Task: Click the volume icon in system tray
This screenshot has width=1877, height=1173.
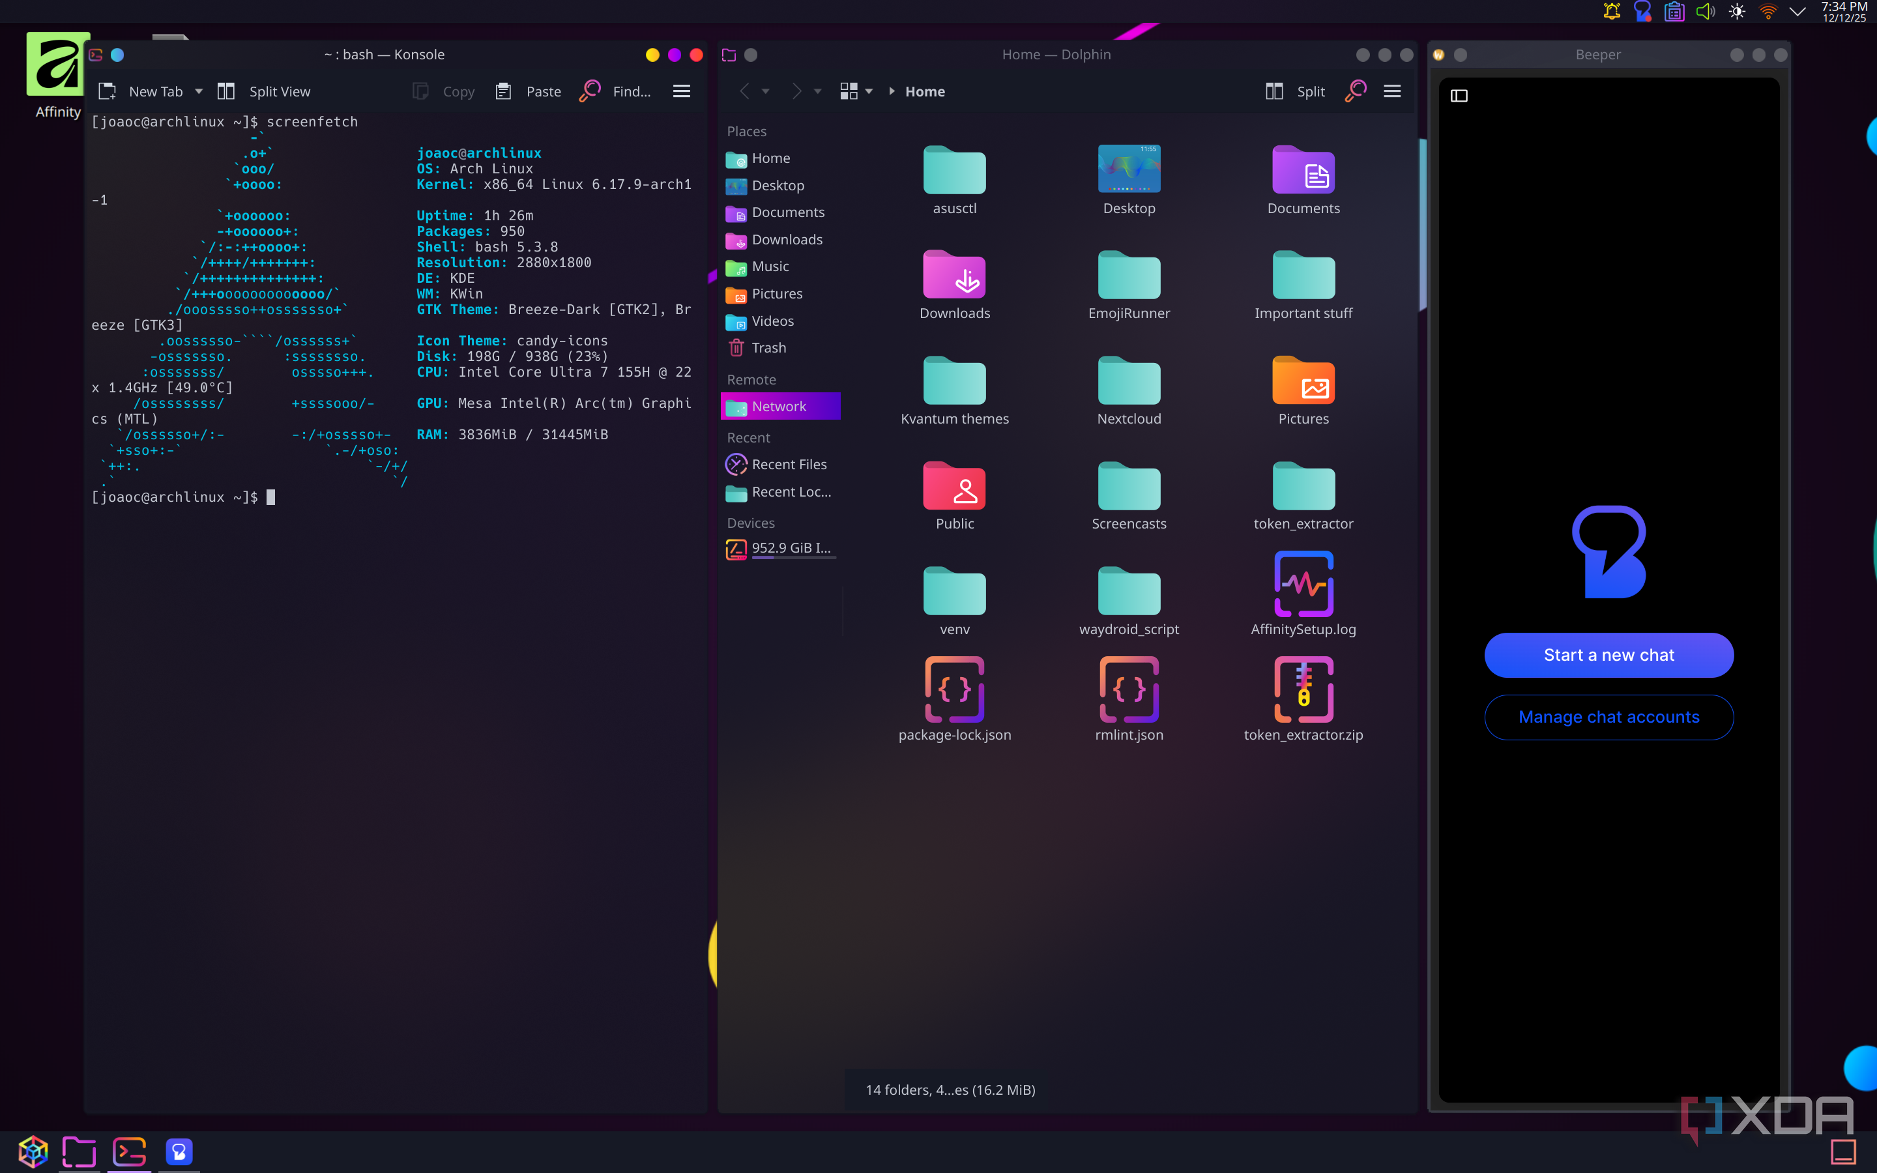Action: (1705, 12)
